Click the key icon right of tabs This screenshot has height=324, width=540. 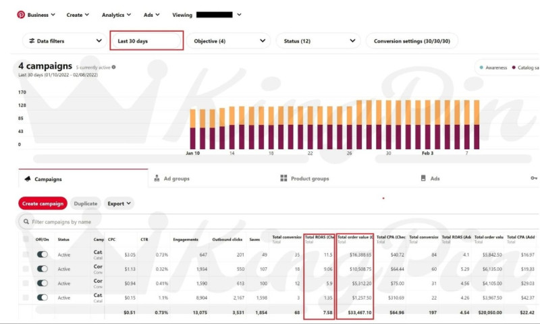pos(534,179)
